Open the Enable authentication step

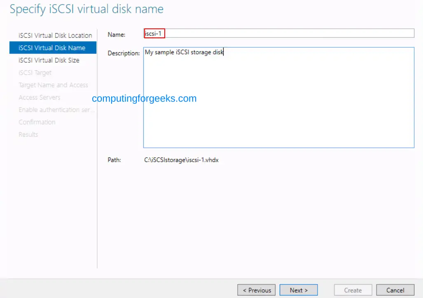coord(56,109)
